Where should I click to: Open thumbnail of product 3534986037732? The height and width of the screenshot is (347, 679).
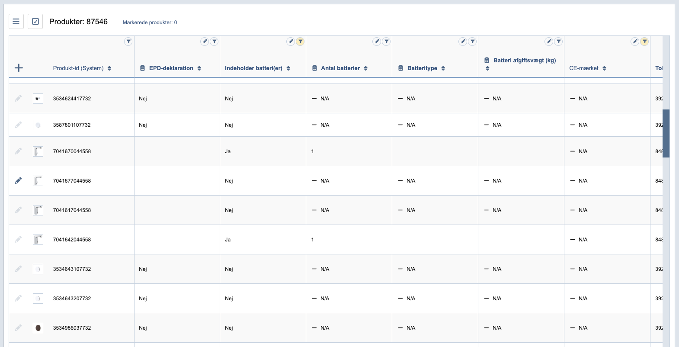(38, 328)
